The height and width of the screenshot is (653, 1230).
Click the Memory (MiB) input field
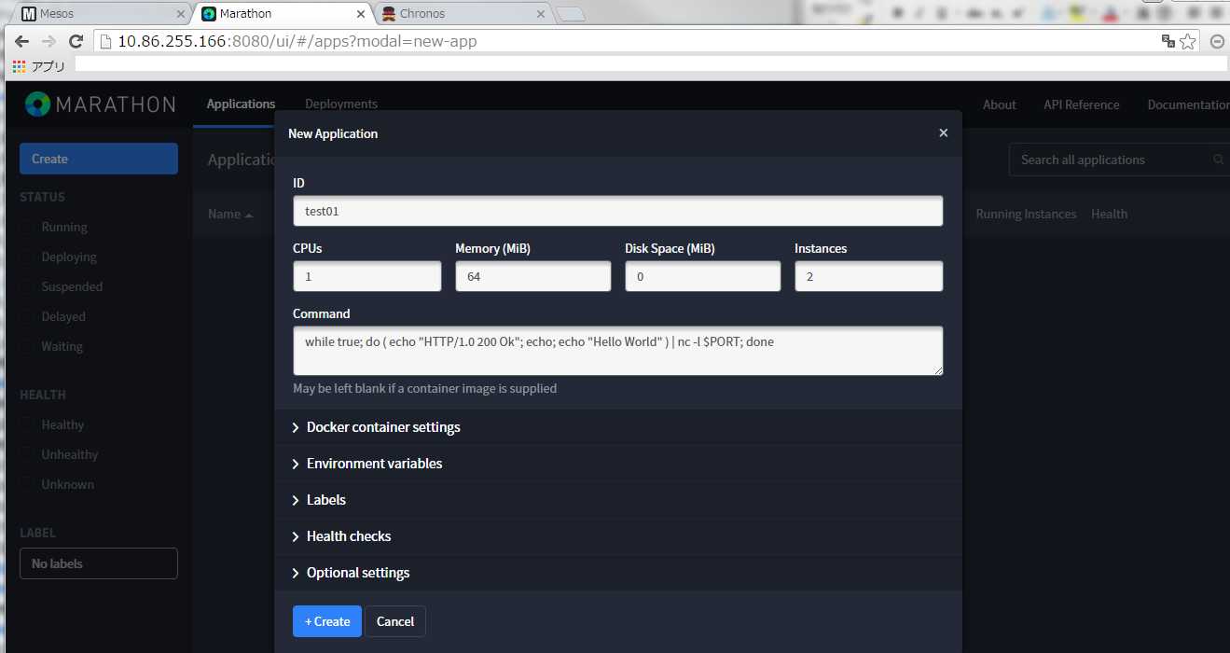click(533, 276)
